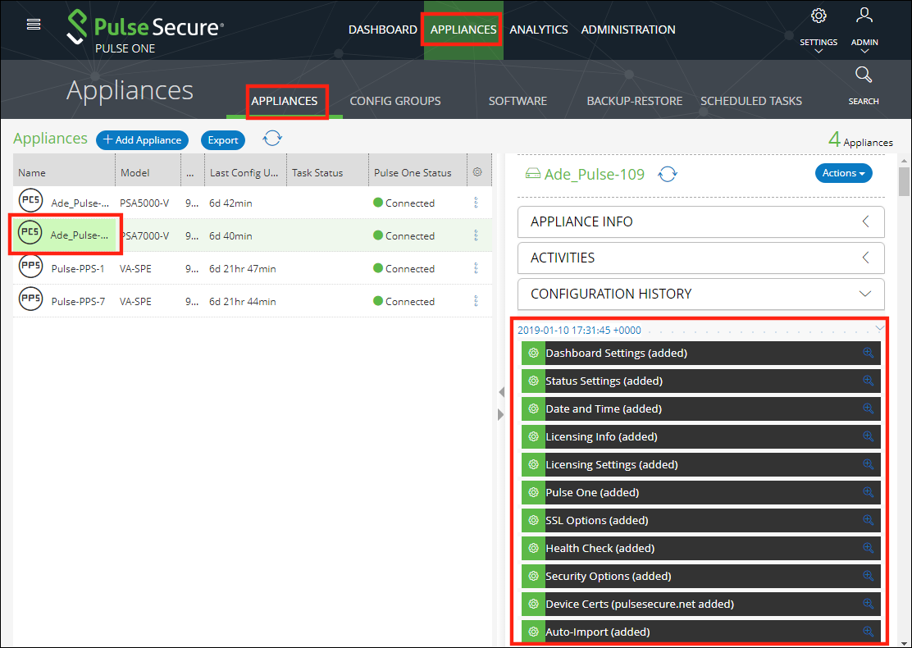912x648 pixels.
Task: Open the Admin user icon
Action: (x=864, y=16)
